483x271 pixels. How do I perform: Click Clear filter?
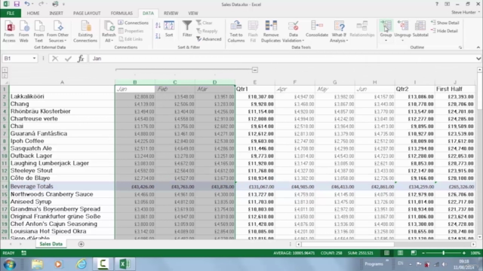click(x=205, y=23)
